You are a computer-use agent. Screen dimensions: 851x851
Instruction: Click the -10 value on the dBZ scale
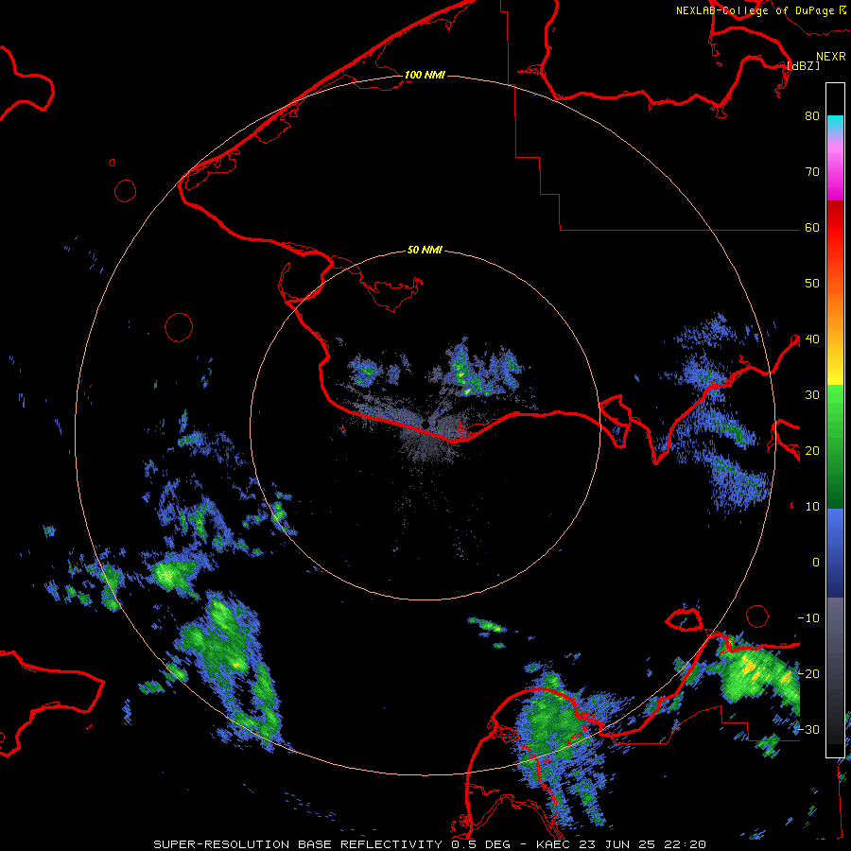[x=808, y=618]
